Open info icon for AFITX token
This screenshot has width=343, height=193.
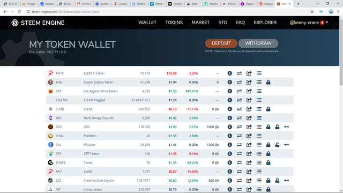[229, 73]
